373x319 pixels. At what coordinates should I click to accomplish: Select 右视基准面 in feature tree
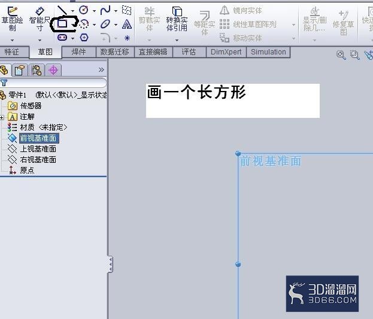pos(32,160)
